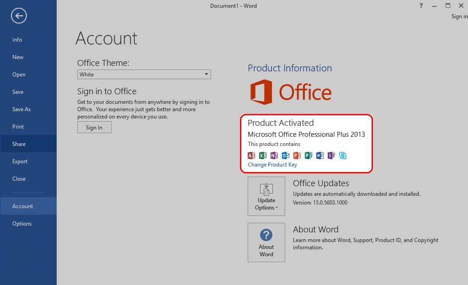Image resolution: width=468 pixels, height=285 pixels.
Task: Click the "Product Information" heading
Action: click(290, 68)
